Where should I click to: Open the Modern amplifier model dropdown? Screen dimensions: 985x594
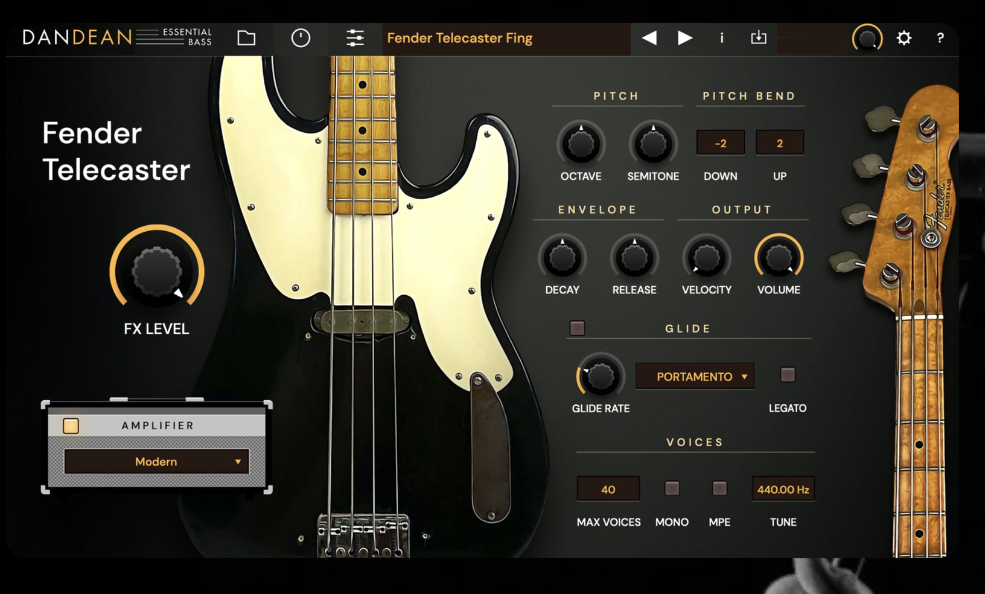(x=157, y=462)
